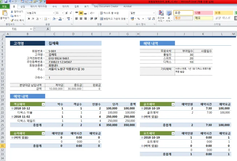
Task: Open the font size dropdown showing 11
Action: pyautogui.click(x=63, y=13)
